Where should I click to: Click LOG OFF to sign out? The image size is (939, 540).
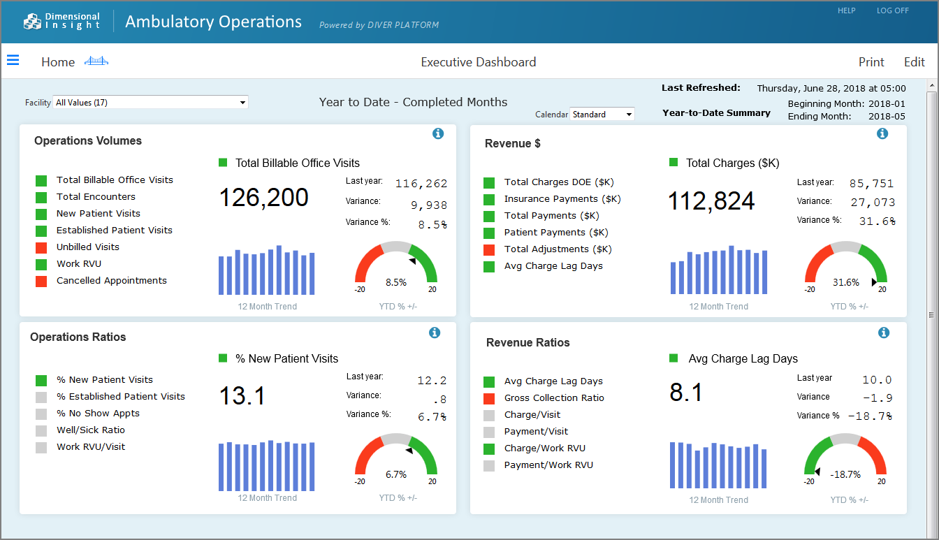[892, 10]
